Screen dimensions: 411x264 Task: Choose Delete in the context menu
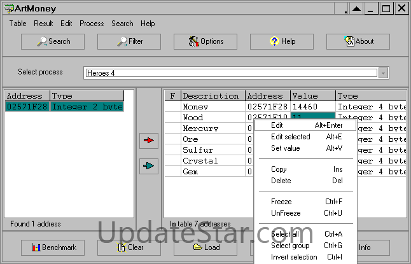(x=305, y=181)
